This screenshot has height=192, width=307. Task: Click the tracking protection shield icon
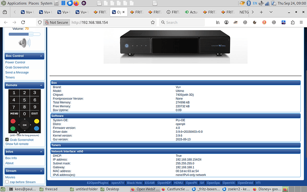click(x=40, y=22)
